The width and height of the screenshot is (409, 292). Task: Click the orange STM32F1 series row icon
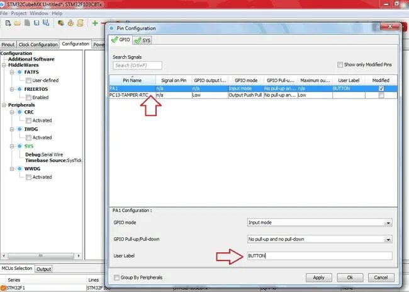click(3, 288)
